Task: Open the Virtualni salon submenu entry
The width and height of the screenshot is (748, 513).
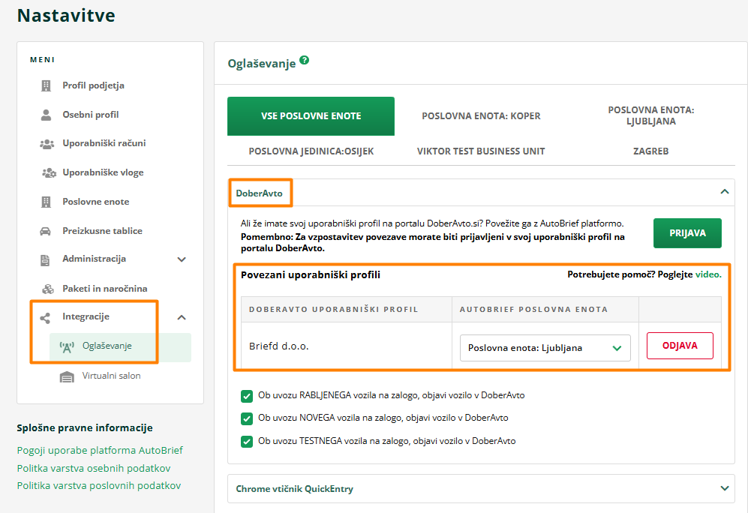Action: point(111,376)
